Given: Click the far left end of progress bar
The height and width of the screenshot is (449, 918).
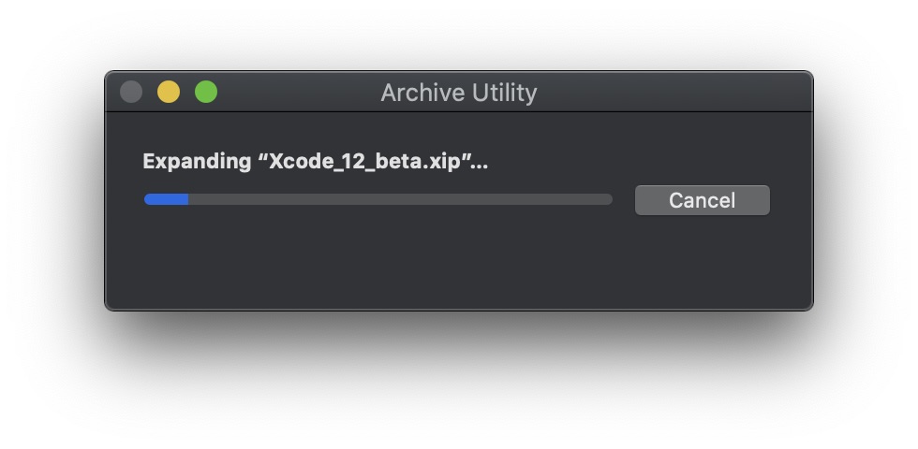Looking at the screenshot, I should [148, 199].
